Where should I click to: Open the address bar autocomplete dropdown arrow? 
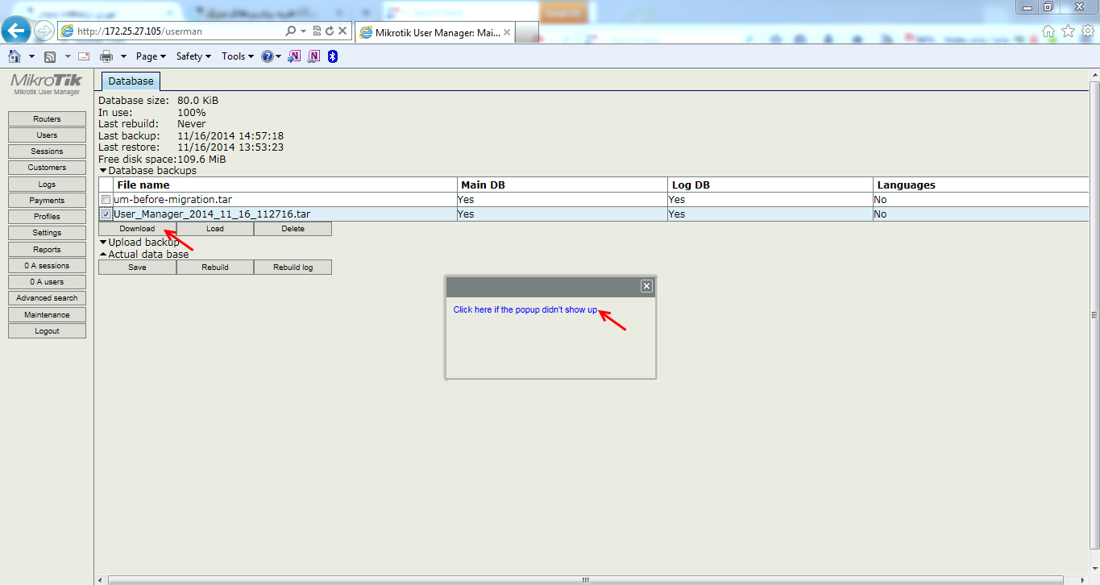(x=303, y=31)
